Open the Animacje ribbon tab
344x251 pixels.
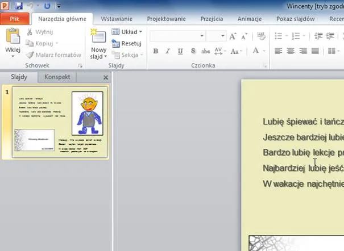click(250, 19)
